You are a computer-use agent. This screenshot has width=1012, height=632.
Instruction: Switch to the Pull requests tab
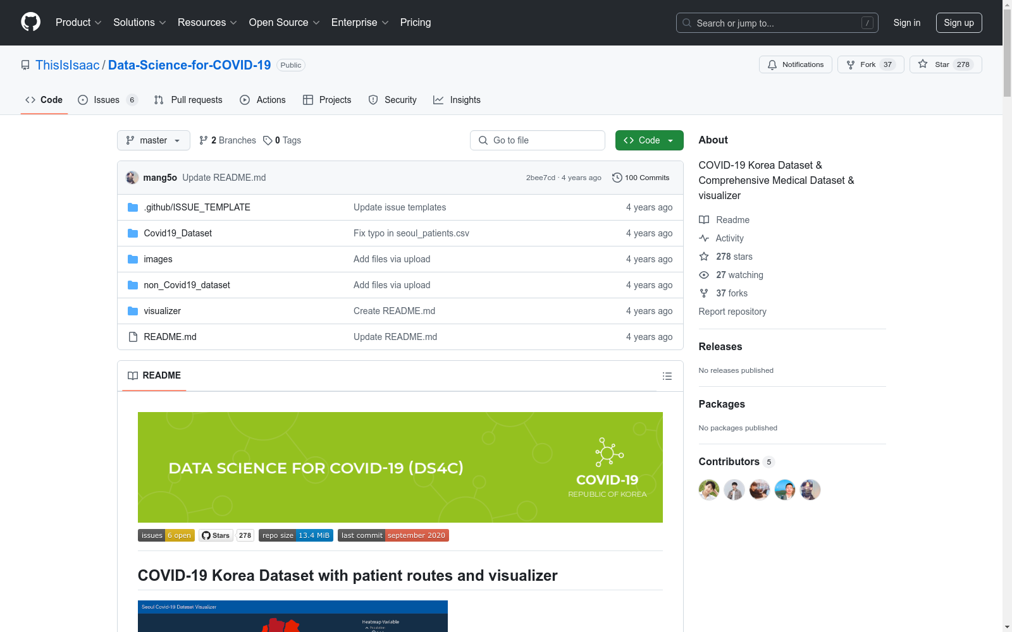pos(188,100)
